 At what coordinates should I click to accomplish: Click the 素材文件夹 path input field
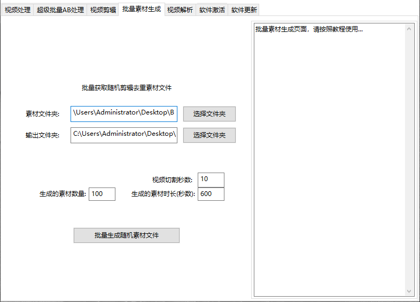point(124,114)
